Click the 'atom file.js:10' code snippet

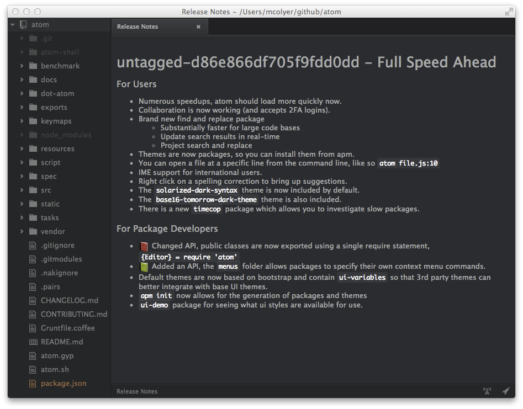pos(408,163)
